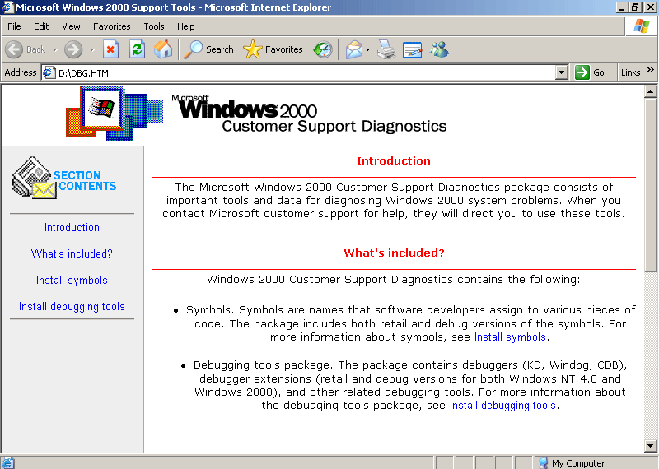Viewport: 659px width, 469px height.
Task: Click the Stop loading icon
Action: [110, 49]
